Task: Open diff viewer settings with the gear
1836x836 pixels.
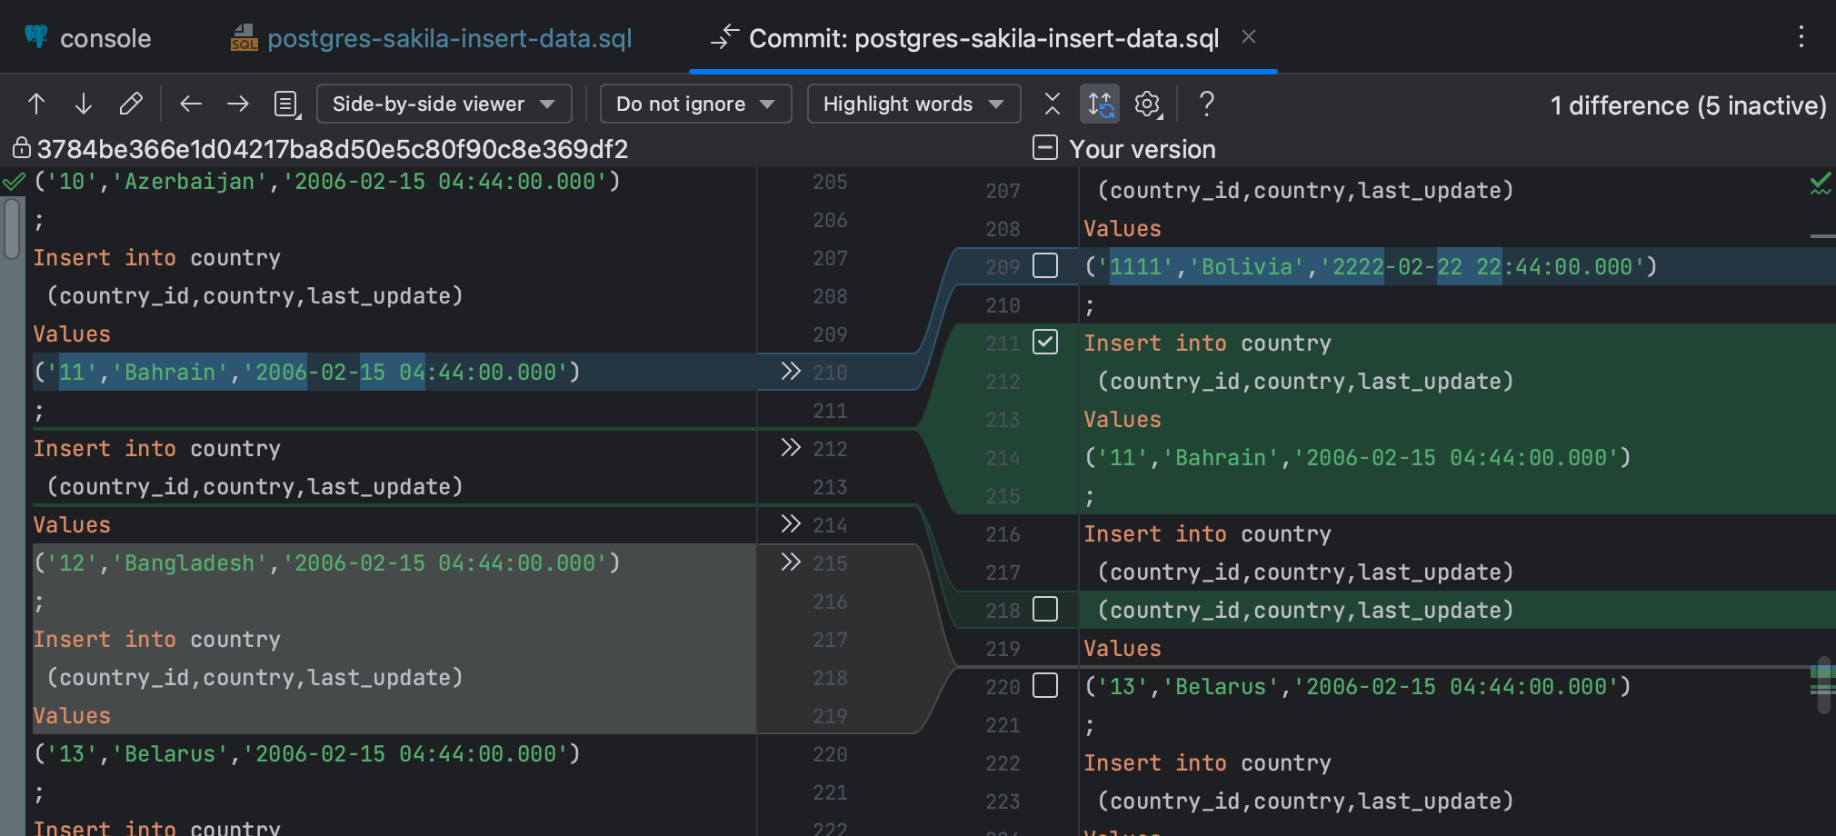Action: (x=1147, y=104)
